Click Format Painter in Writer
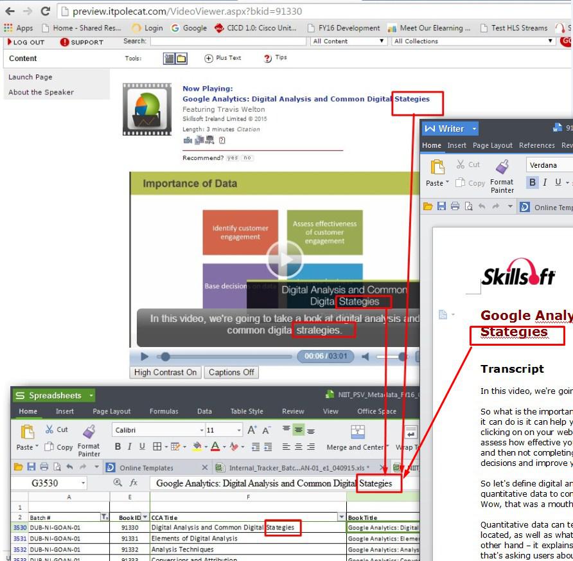 point(502,177)
